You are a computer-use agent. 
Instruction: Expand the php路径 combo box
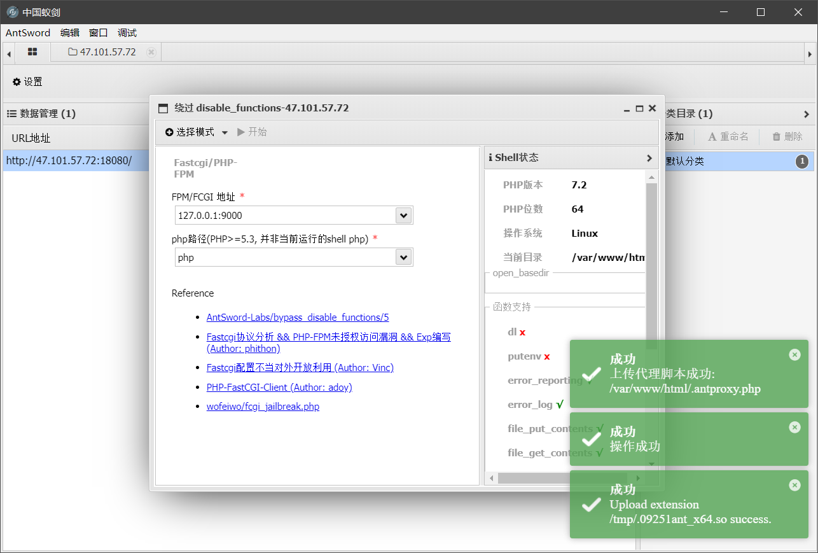(403, 257)
